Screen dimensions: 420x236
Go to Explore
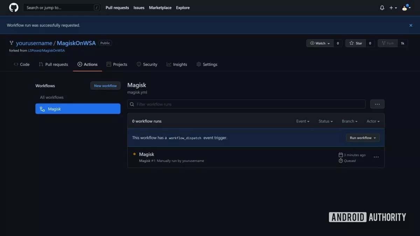[183, 8]
